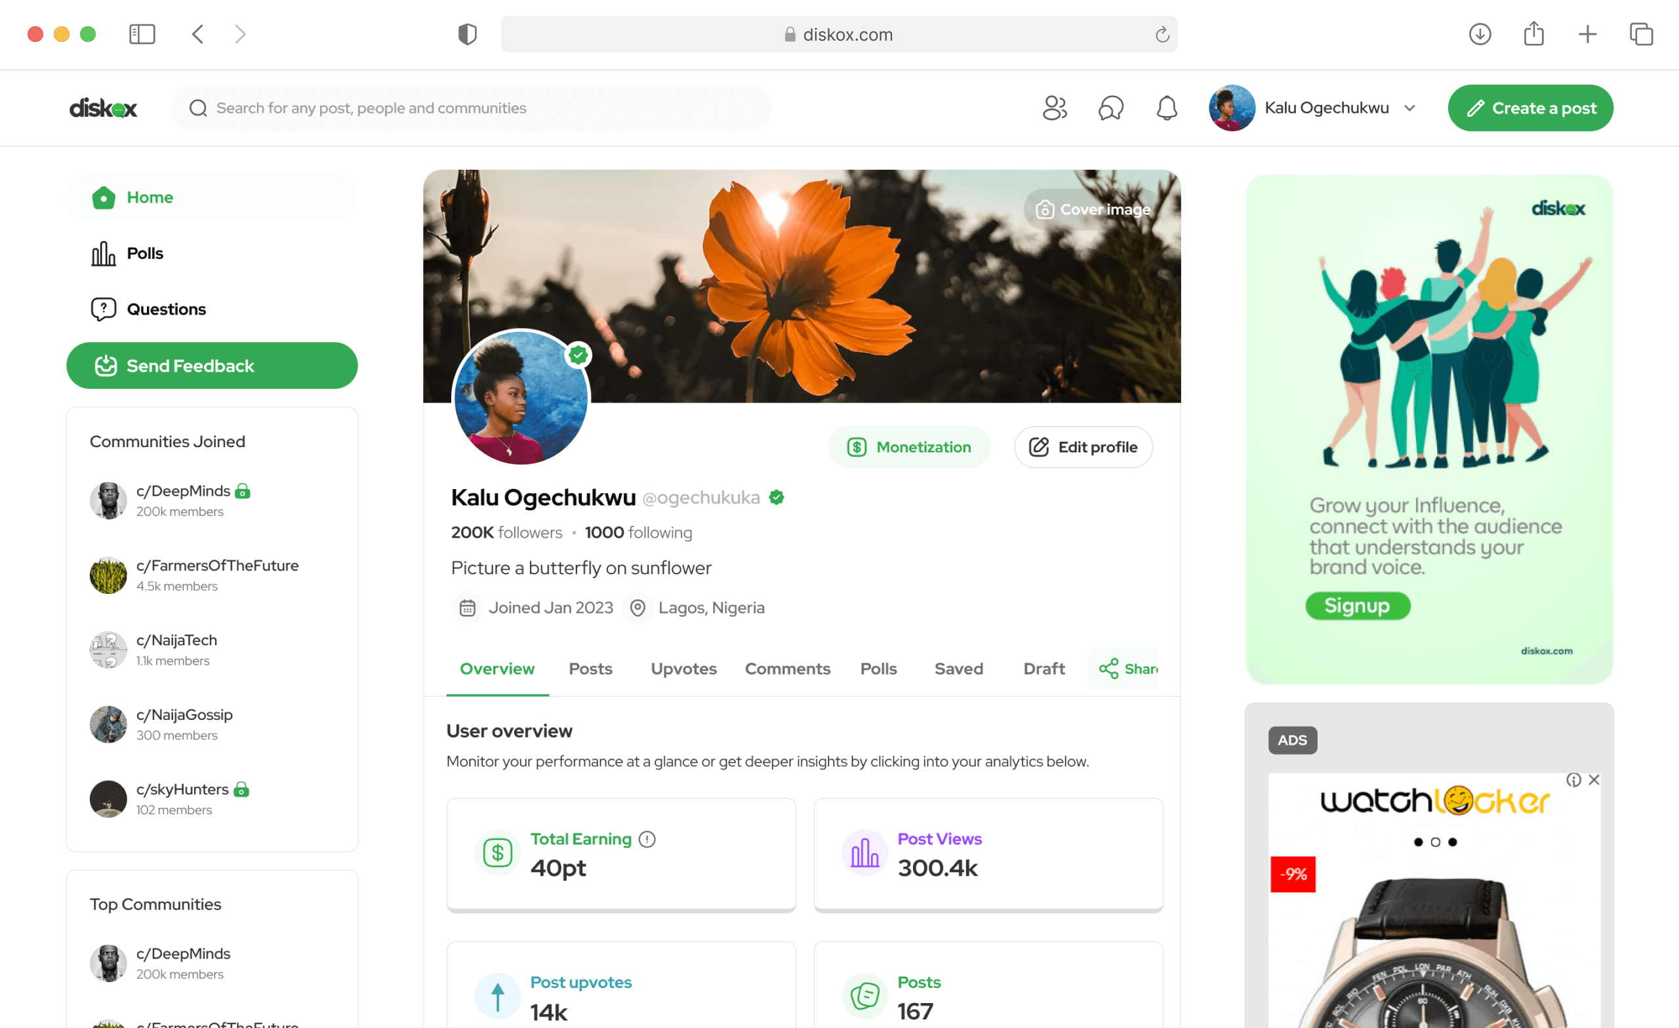
Task: Open the Monetization button
Action: (x=908, y=447)
